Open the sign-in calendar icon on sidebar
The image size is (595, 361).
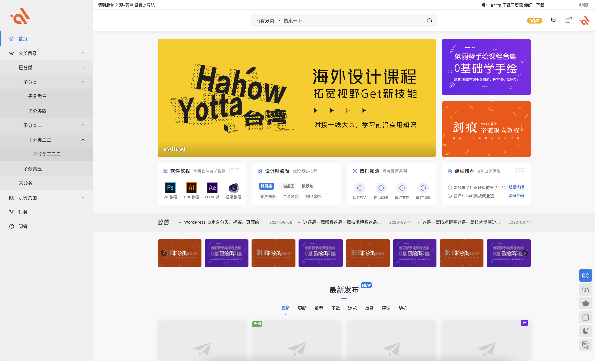point(586,317)
